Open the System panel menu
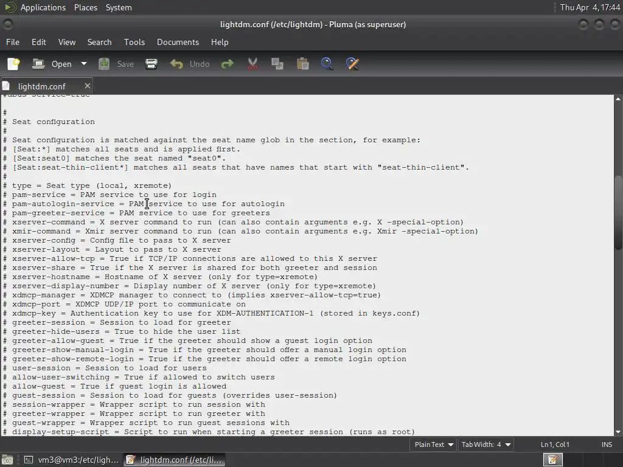Viewport: 623px width, 467px height. pos(119,7)
